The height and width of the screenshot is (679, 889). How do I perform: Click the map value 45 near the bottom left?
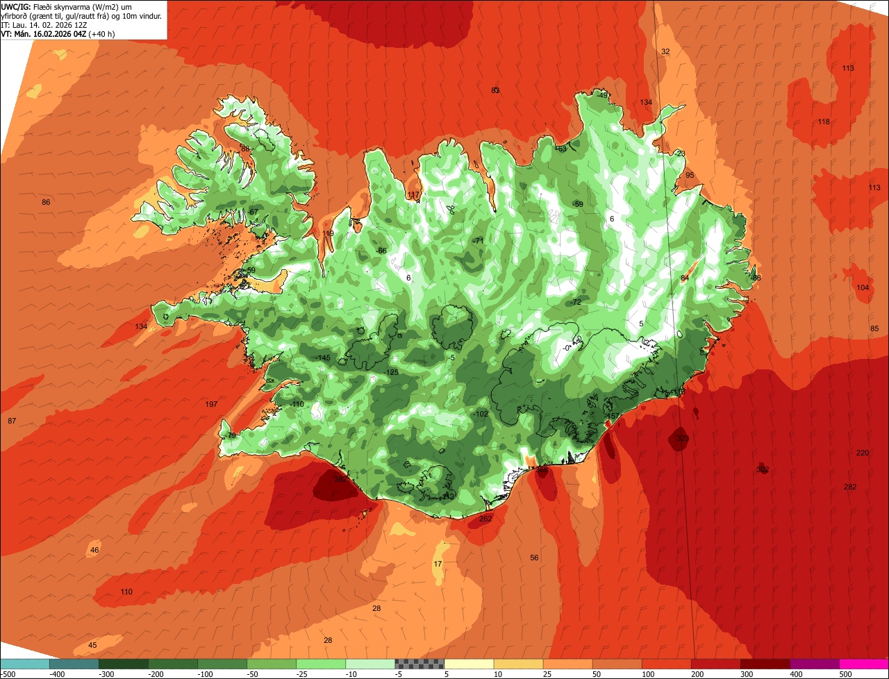coord(92,645)
